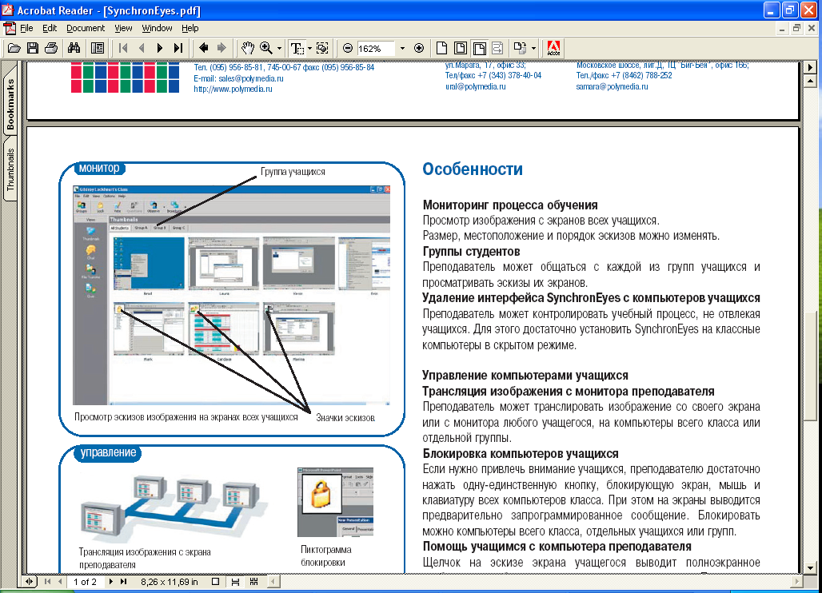
Task: Click the Rotate View toolbar icon
Action: click(520, 48)
